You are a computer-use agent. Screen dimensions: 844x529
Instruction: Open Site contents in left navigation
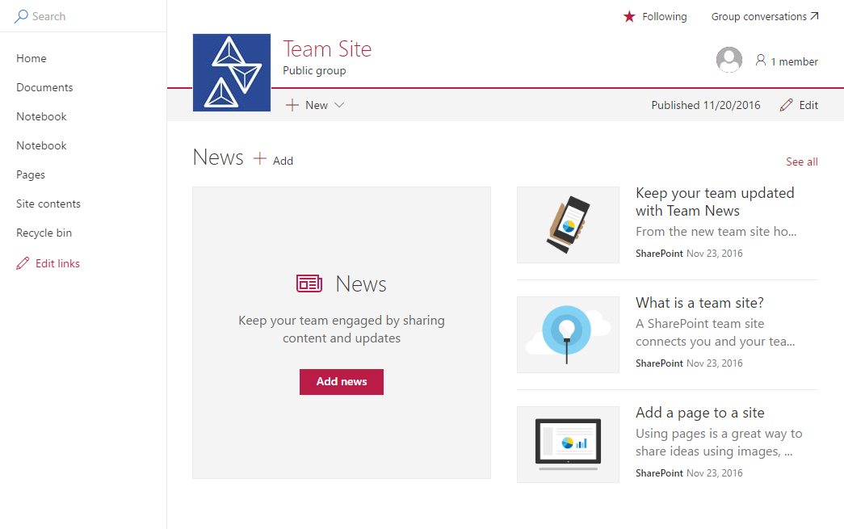pos(48,204)
